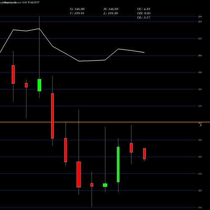Click the 141 price axis label
Screen dimensions: 210x210
point(200,157)
